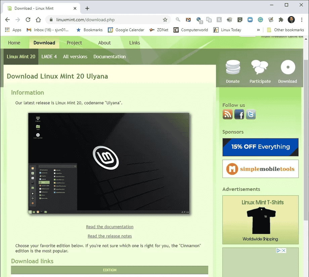Expand the overflow chevron on the bookmarks bar

coord(258,30)
